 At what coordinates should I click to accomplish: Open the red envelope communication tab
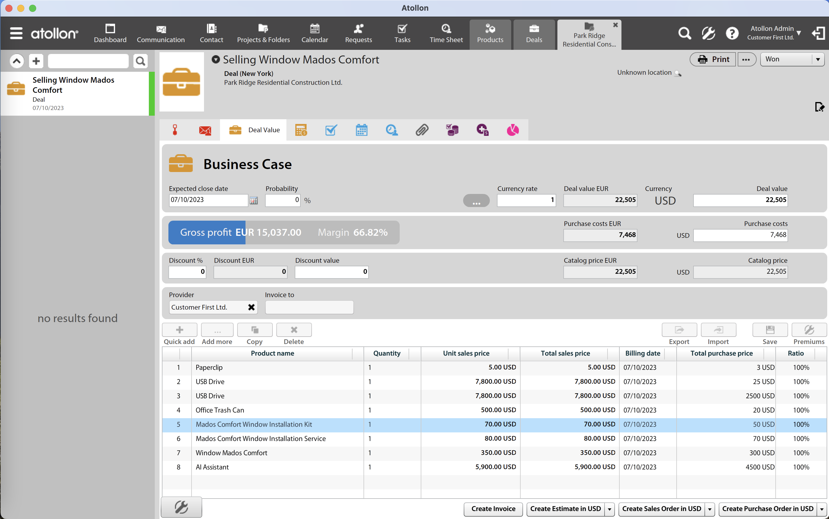[205, 130]
